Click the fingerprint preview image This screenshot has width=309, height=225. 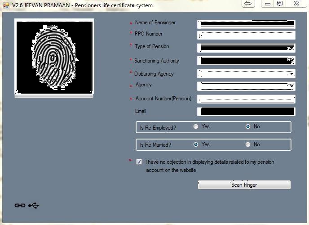click(54, 56)
